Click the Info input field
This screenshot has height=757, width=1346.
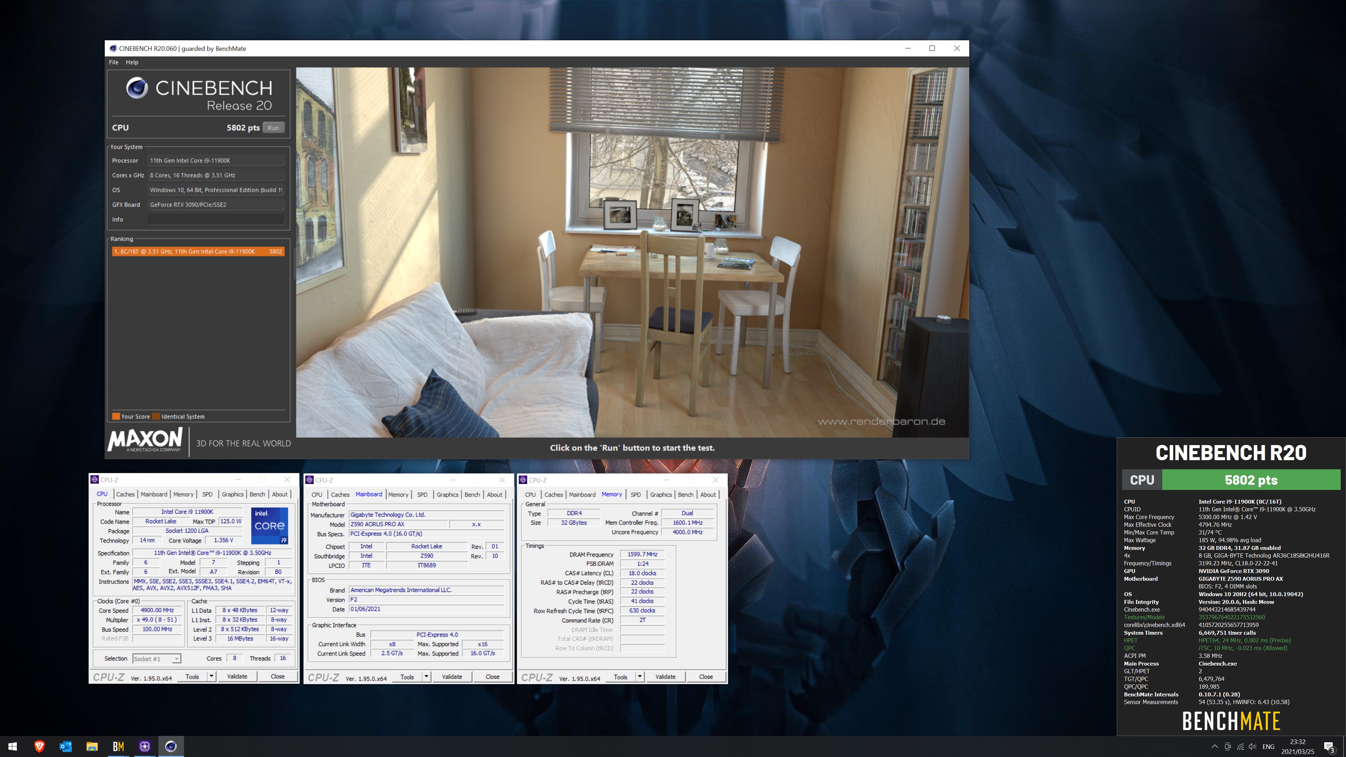point(216,219)
